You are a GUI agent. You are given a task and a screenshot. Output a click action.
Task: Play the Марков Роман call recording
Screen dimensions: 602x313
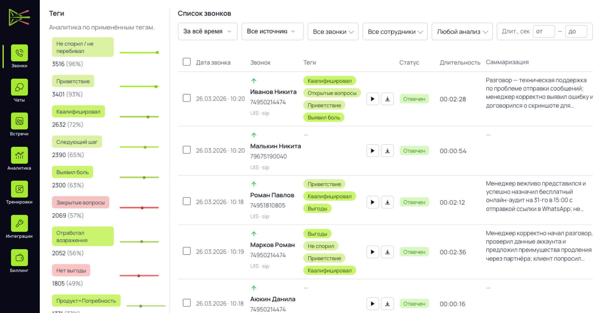pyautogui.click(x=373, y=252)
